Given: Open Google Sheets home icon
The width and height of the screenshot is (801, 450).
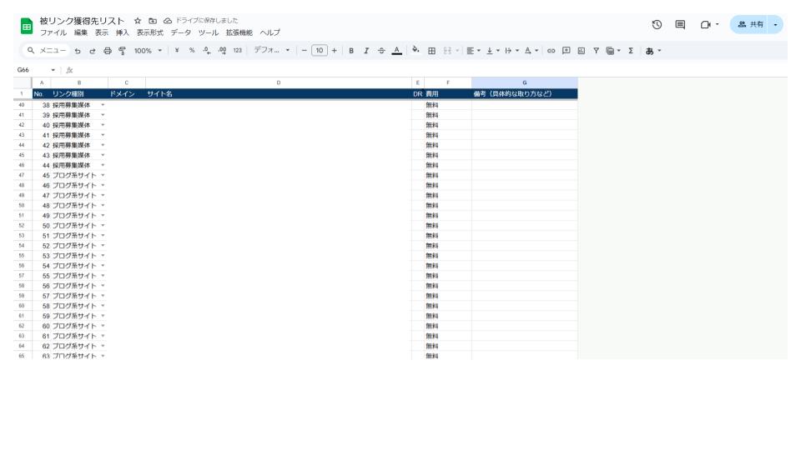Looking at the screenshot, I should tap(27, 26).
